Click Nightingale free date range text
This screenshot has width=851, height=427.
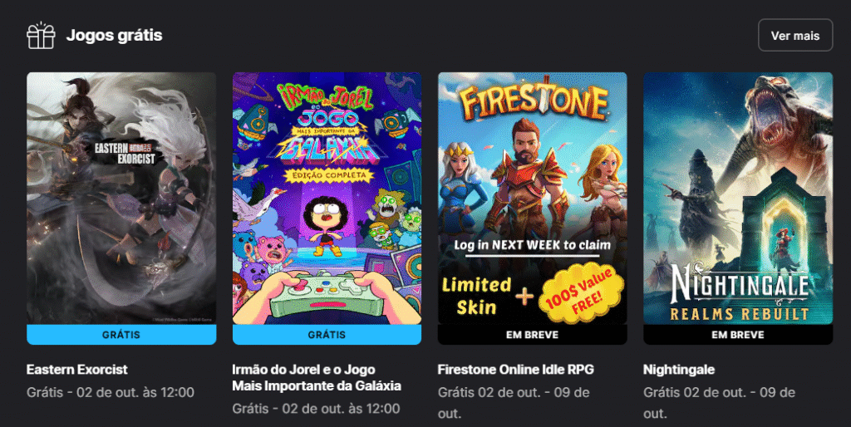click(719, 403)
